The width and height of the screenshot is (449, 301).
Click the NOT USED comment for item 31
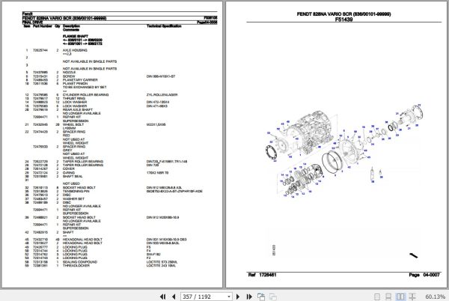click(x=71, y=184)
